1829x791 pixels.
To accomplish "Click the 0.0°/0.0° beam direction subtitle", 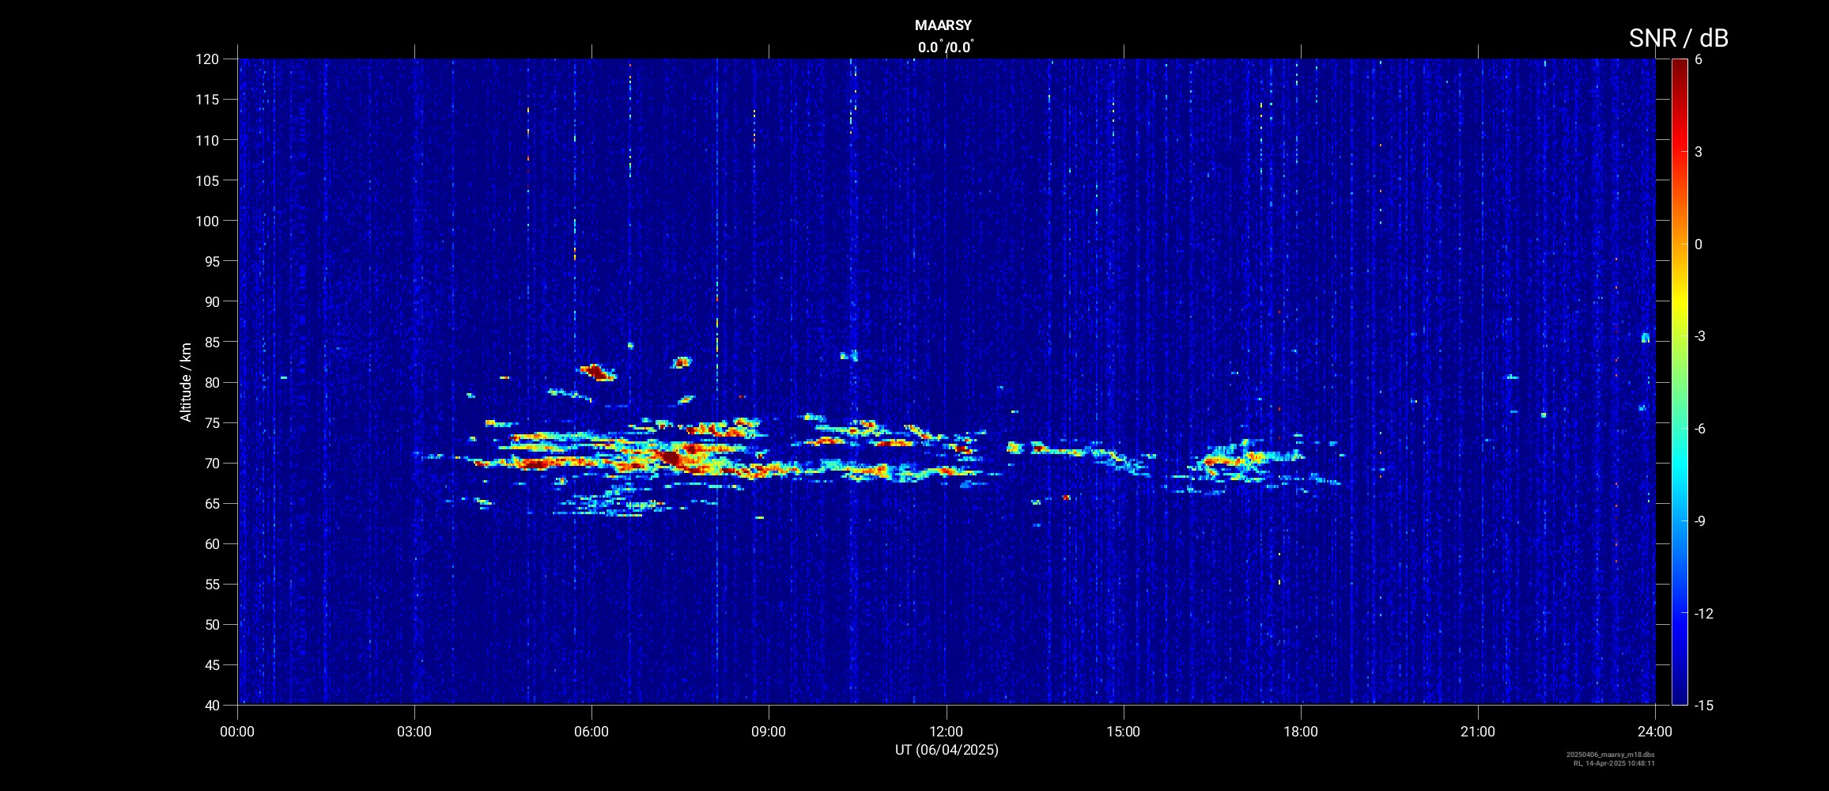I will [946, 47].
